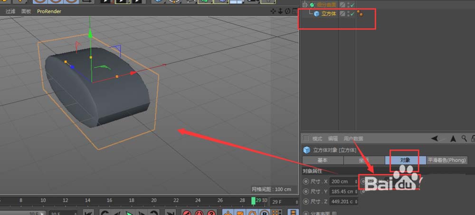Click the green timeline playhead marker
Screen dimensions: 475x215
(x=253, y=200)
